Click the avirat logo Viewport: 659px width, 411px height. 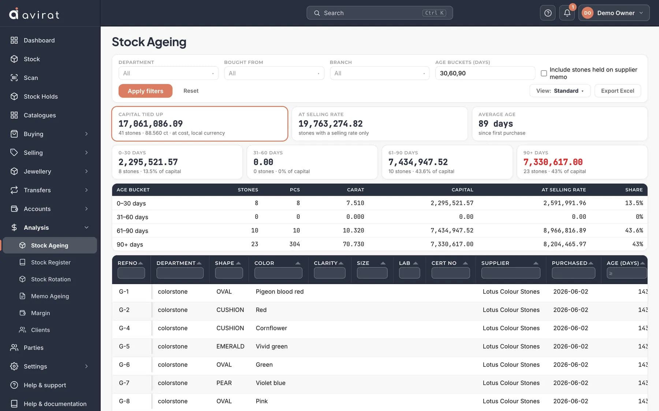pyautogui.click(x=34, y=14)
